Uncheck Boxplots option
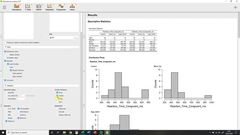 click(x=5, y=61)
